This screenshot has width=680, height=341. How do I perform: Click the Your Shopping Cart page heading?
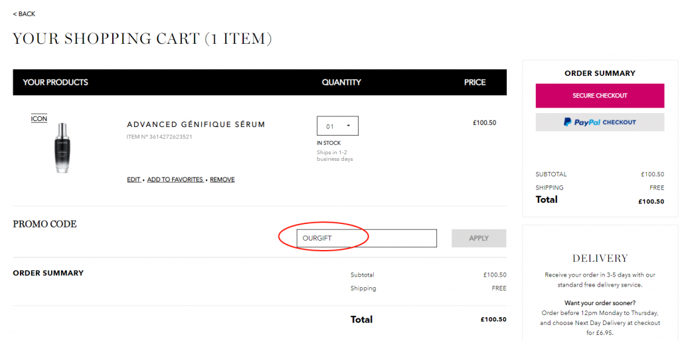(142, 39)
